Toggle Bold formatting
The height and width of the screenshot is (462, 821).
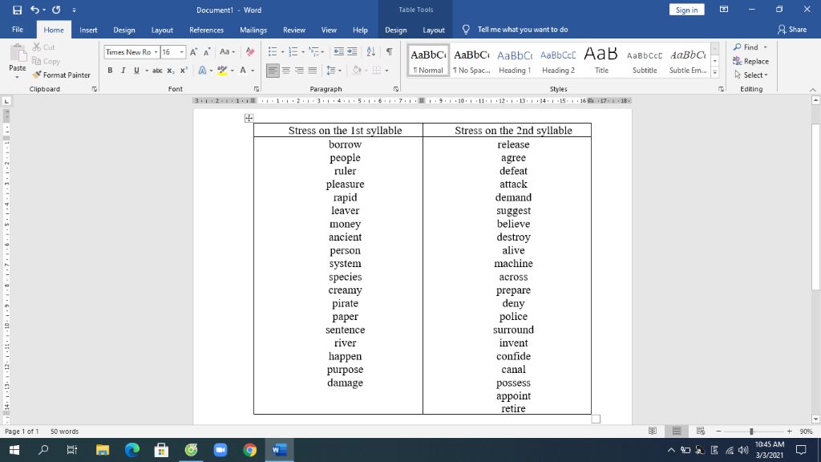110,71
